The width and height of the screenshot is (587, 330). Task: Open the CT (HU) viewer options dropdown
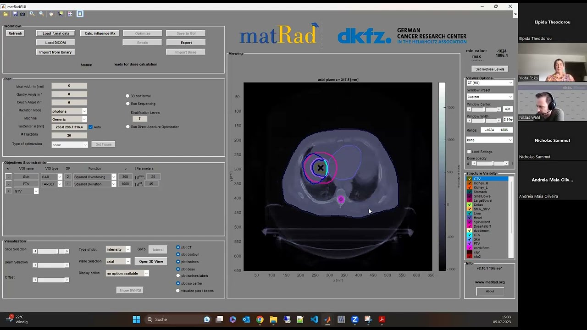[489, 83]
